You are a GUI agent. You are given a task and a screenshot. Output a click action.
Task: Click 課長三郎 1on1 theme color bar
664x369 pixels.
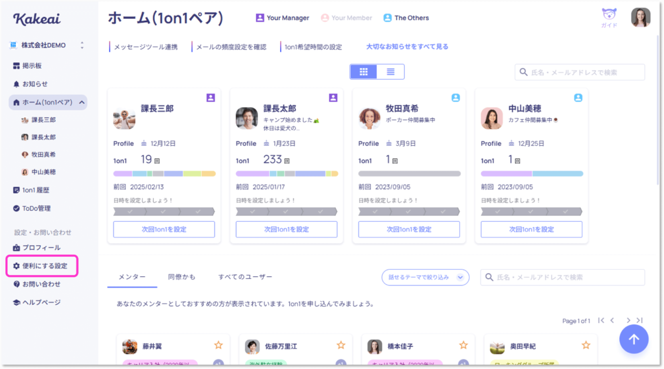pos(164,174)
